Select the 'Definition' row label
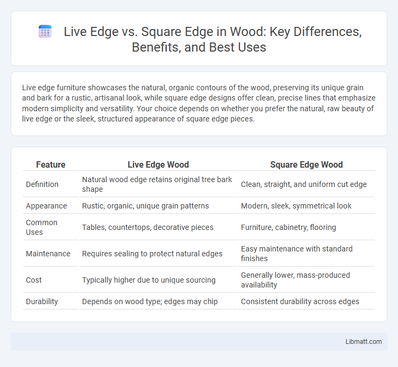Viewport: 398px width, 367px height. [42, 184]
